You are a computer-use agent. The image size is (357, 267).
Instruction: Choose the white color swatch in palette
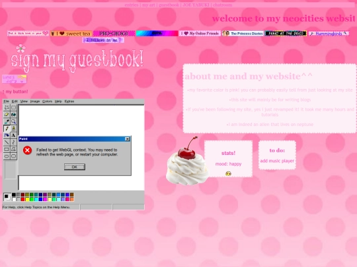(14, 199)
